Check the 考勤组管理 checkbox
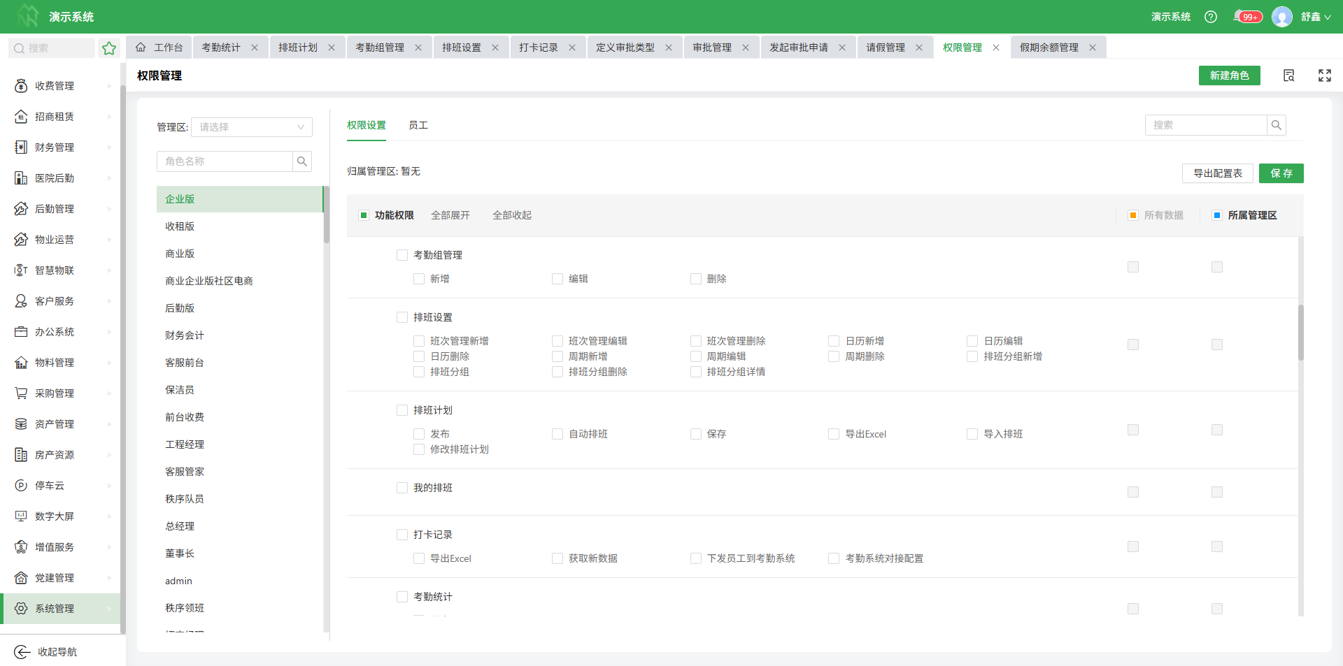Viewport: 1343px width, 666px height. (x=402, y=255)
